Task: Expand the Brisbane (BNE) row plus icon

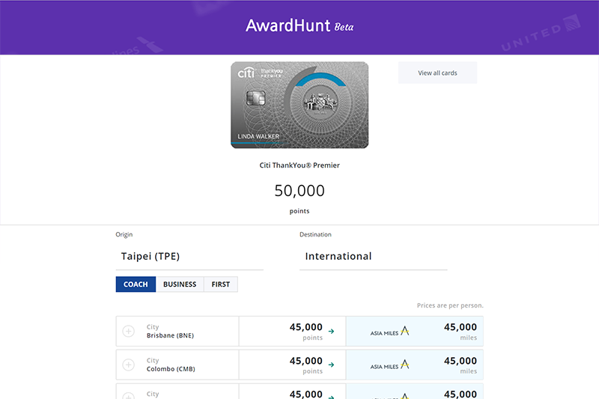Action: (128, 331)
